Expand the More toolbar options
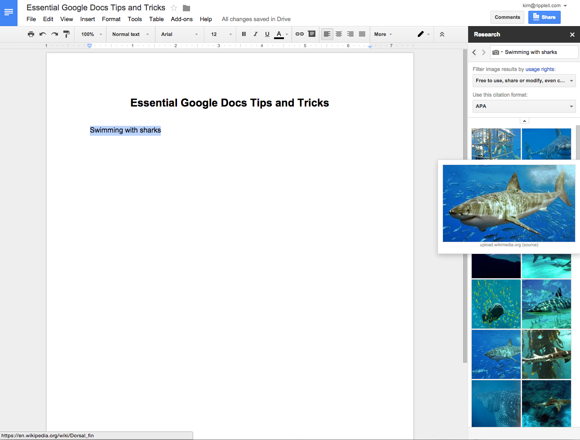580x440 pixels. 383,34
